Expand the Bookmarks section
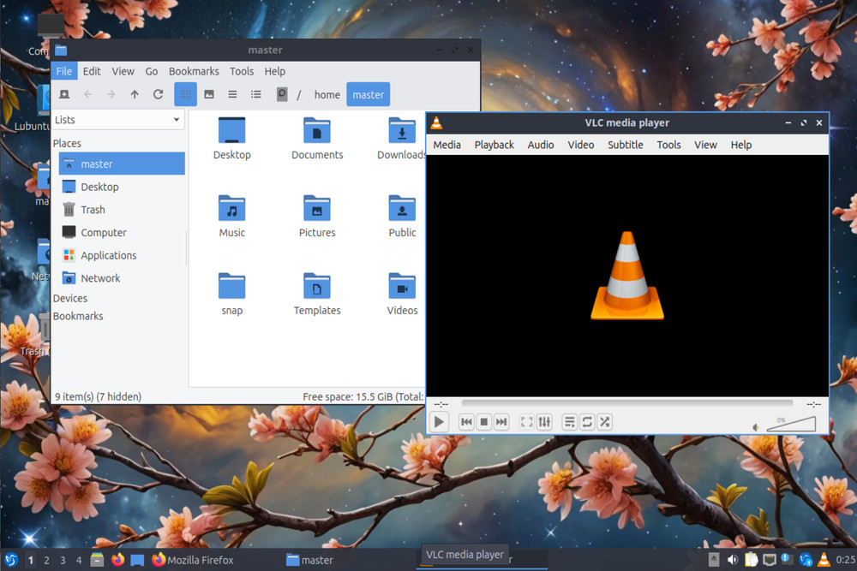Image resolution: width=857 pixels, height=571 pixels. pos(78,316)
